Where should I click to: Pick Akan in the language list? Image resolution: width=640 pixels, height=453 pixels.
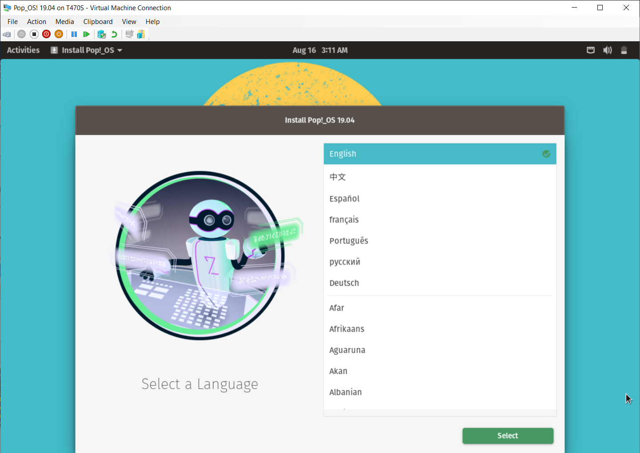440,371
